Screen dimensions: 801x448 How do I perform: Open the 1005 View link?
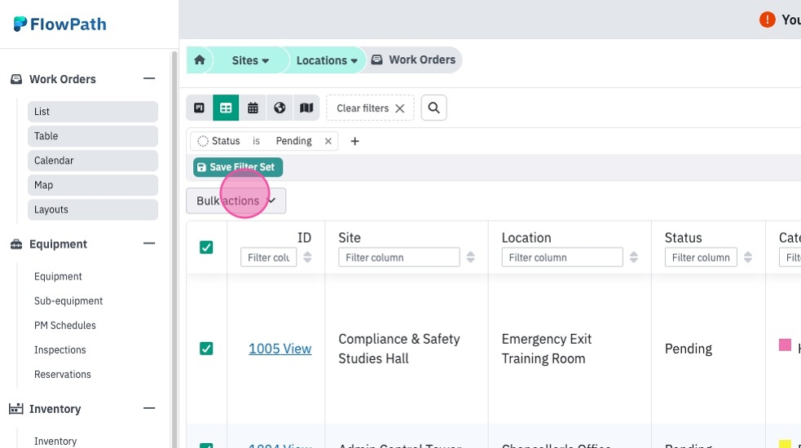280,349
